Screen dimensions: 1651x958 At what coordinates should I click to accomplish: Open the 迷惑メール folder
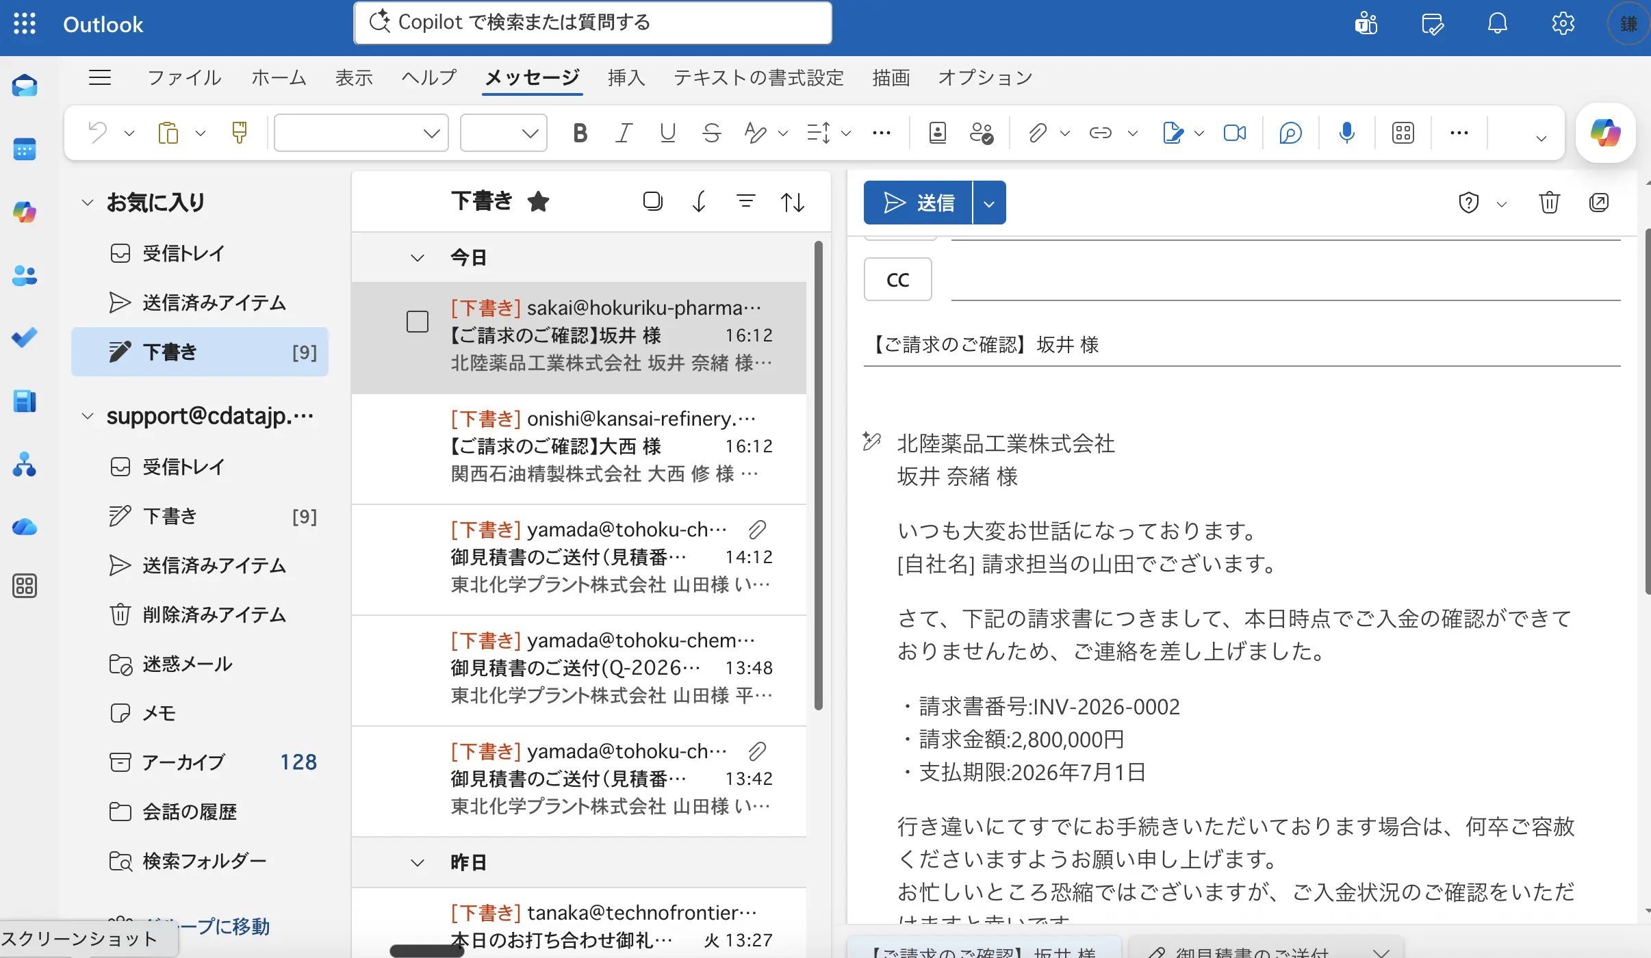[200, 664]
